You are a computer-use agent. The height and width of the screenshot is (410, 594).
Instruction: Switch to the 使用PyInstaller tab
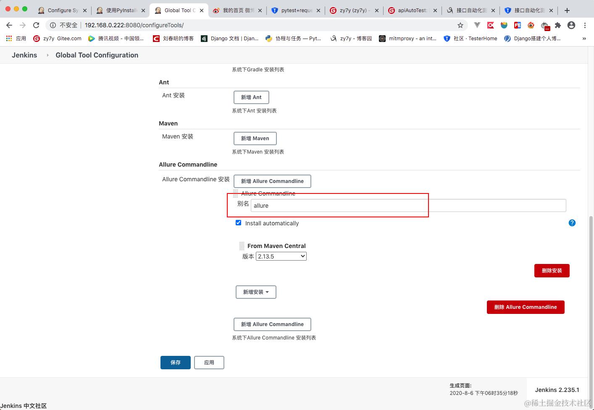tap(120, 10)
